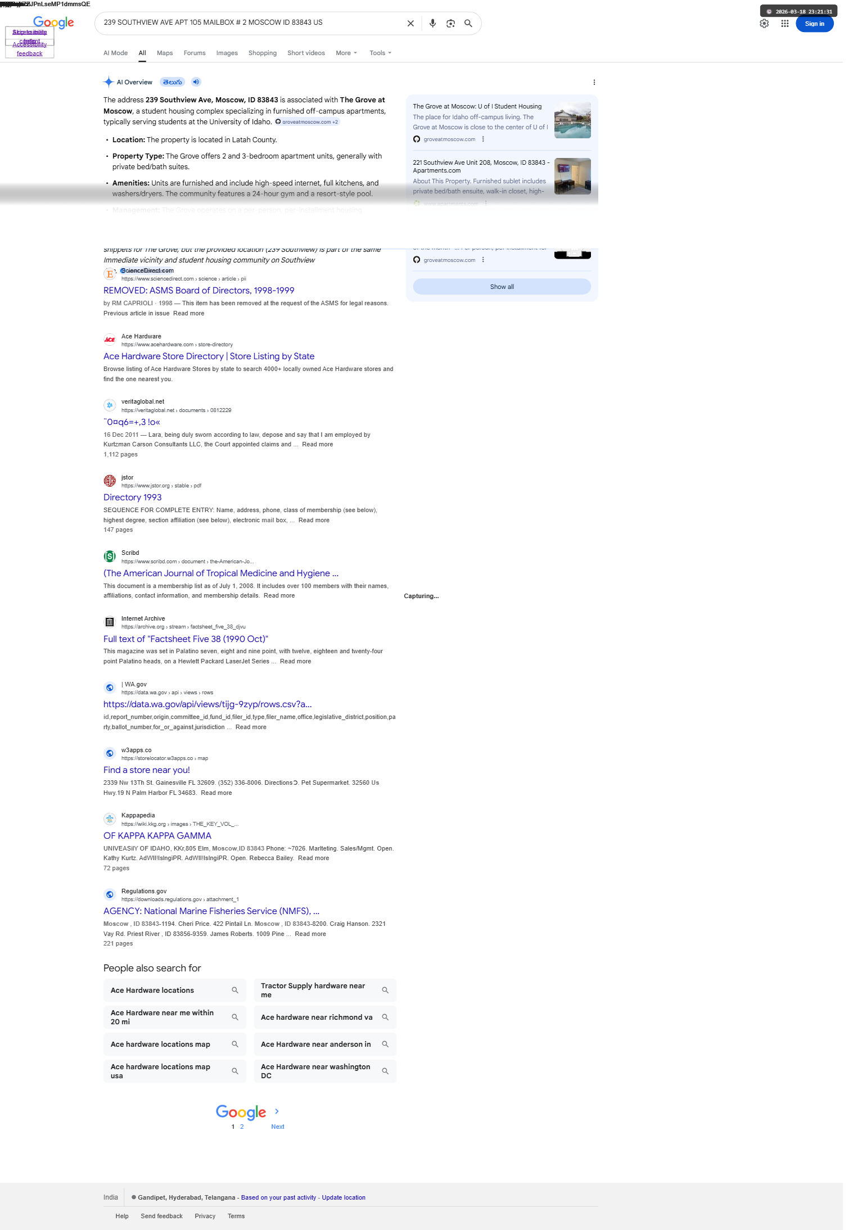Expand Read more on Find a store result
This screenshot has height=1230, width=853.
pyautogui.click(x=216, y=793)
